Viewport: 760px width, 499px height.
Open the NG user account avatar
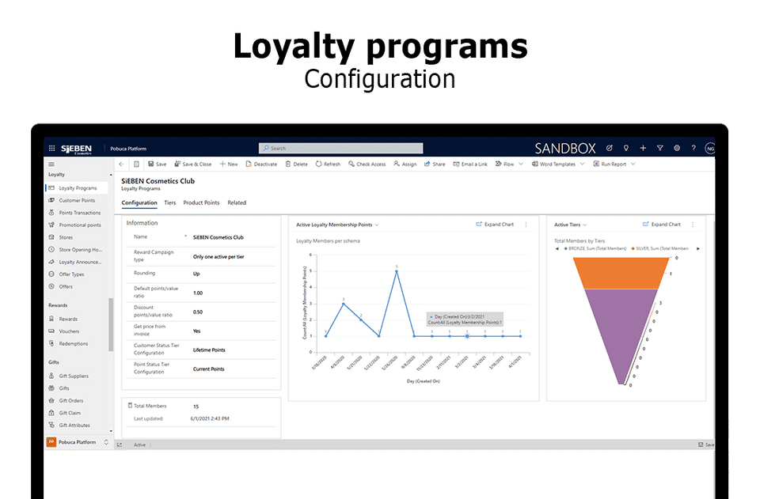tap(710, 149)
